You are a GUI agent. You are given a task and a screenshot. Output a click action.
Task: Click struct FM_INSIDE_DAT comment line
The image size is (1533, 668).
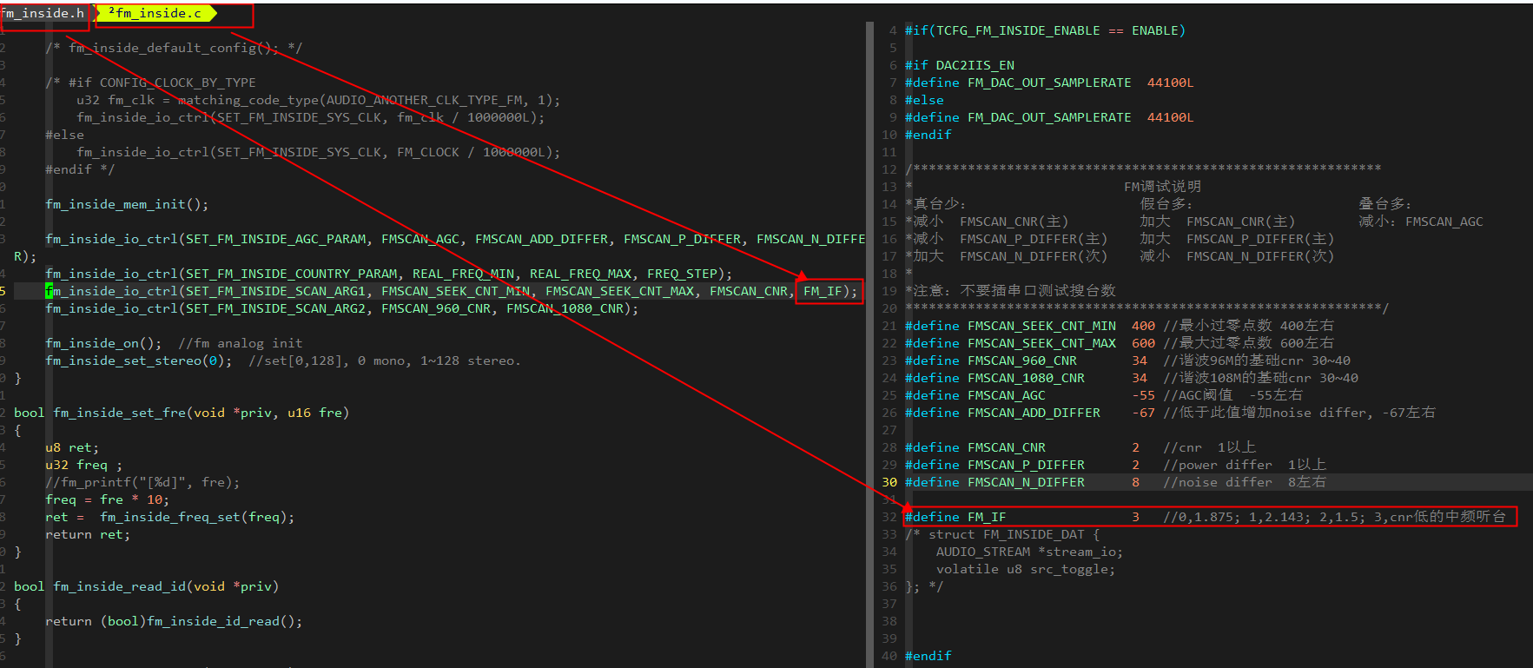[x=1002, y=534]
